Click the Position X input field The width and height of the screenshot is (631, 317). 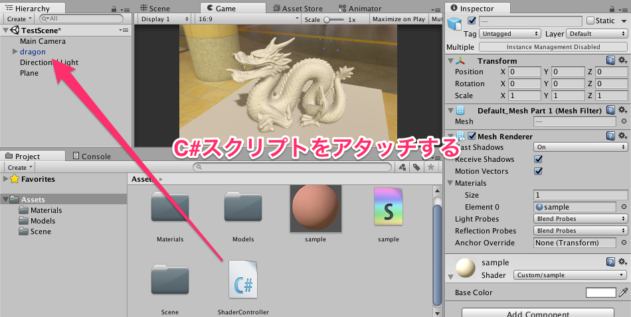[x=524, y=72]
